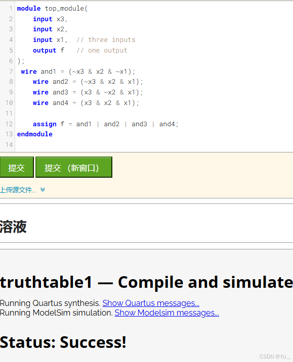
Task: Click the '// three inputs' comment
Action: tap(106, 40)
